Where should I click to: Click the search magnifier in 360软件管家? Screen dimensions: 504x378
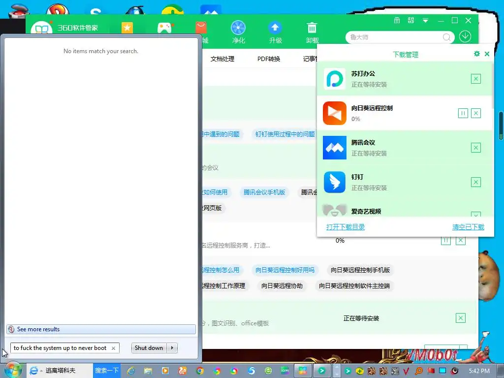tap(446, 37)
